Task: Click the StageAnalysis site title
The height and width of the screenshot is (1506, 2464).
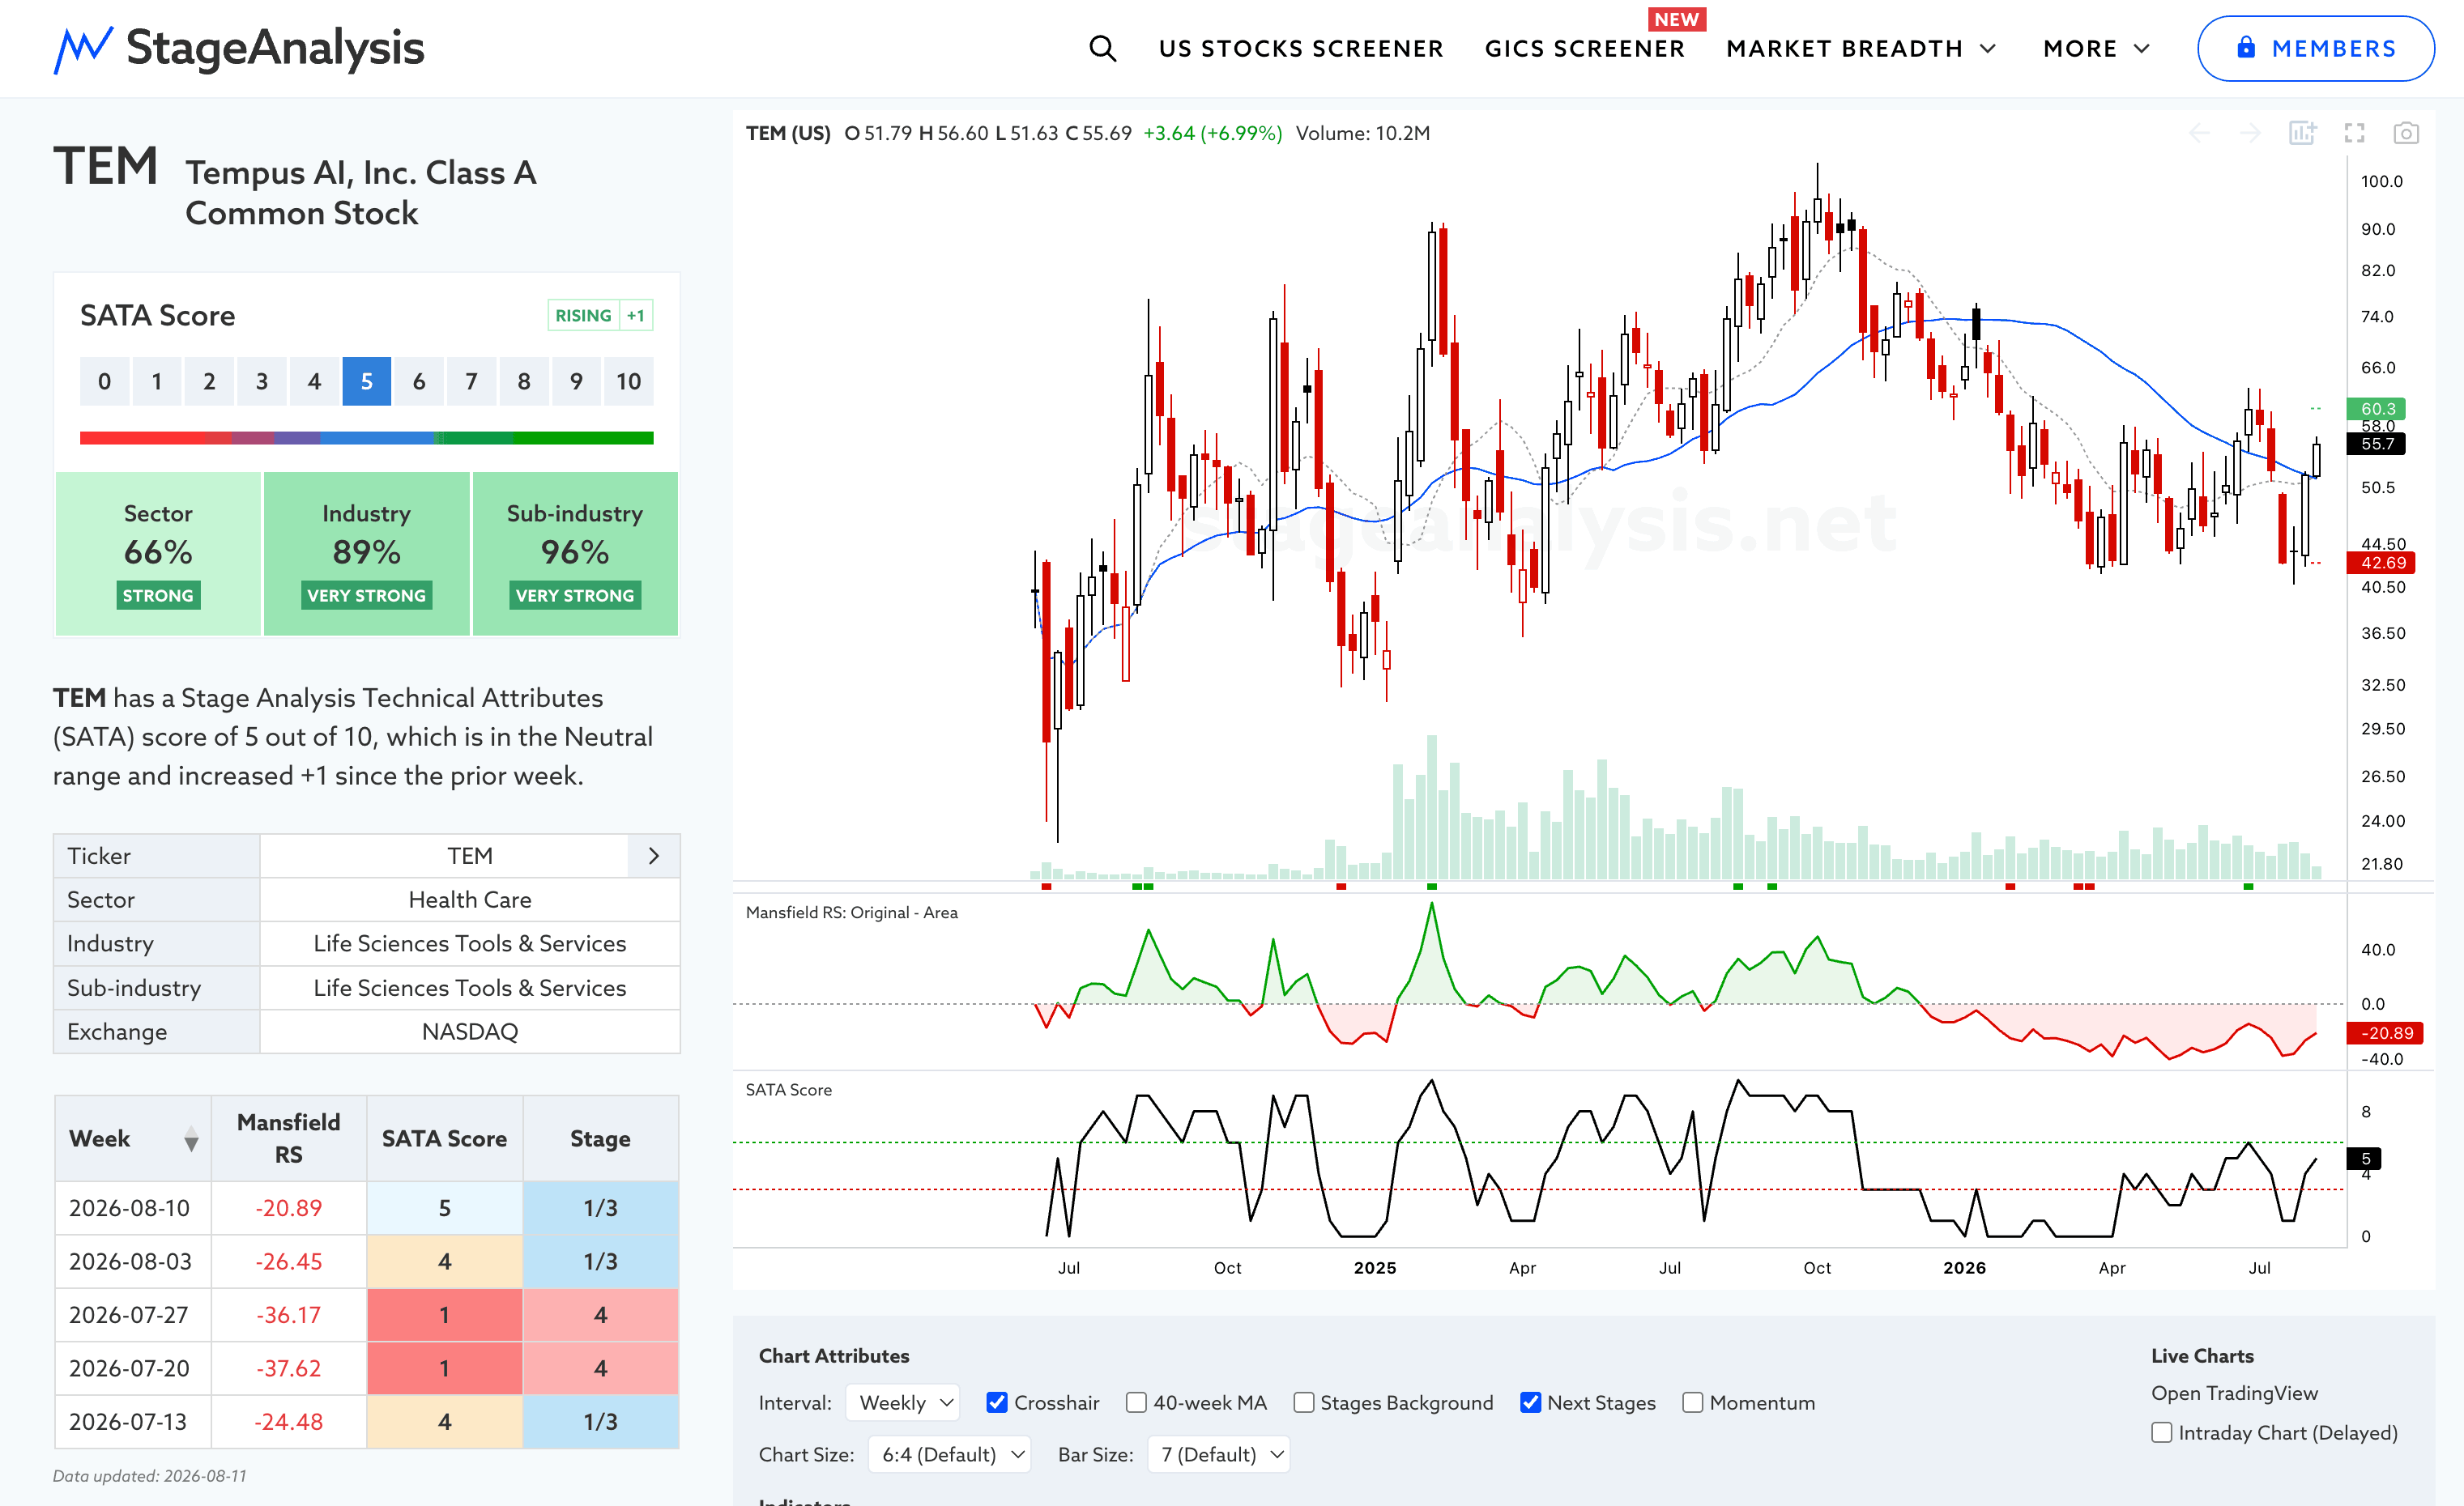Action: pyautogui.click(x=275, y=48)
